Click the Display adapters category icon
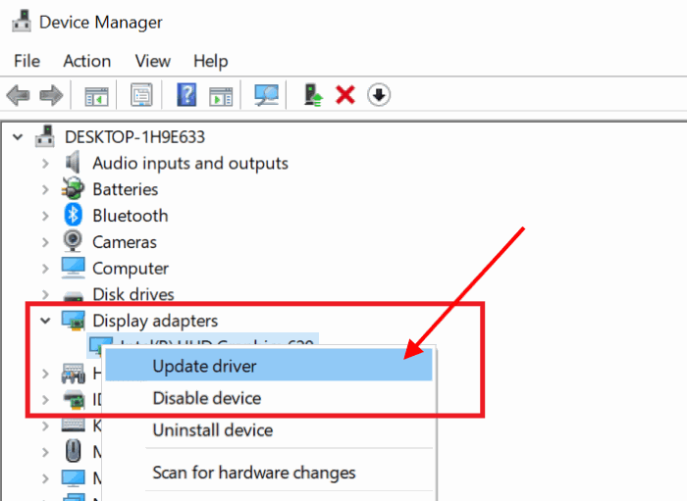 tap(74, 320)
